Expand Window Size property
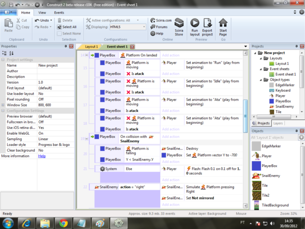 [x=3, y=105]
